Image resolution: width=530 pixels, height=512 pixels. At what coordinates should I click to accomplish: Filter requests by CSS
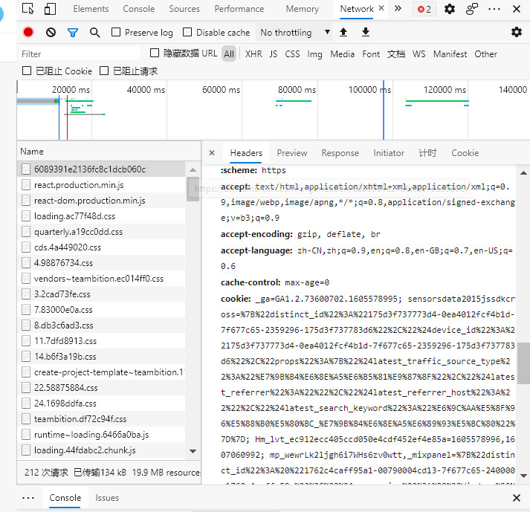[x=292, y=54]
